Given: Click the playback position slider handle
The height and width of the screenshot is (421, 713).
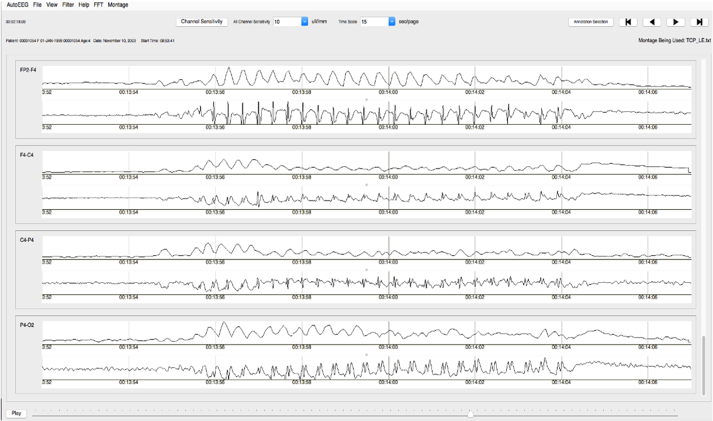Looking at the screenshot, I should (470, 413).
